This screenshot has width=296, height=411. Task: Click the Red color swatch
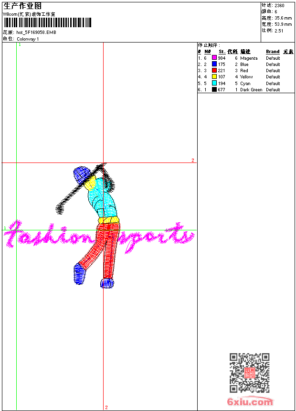pos(214,71)
